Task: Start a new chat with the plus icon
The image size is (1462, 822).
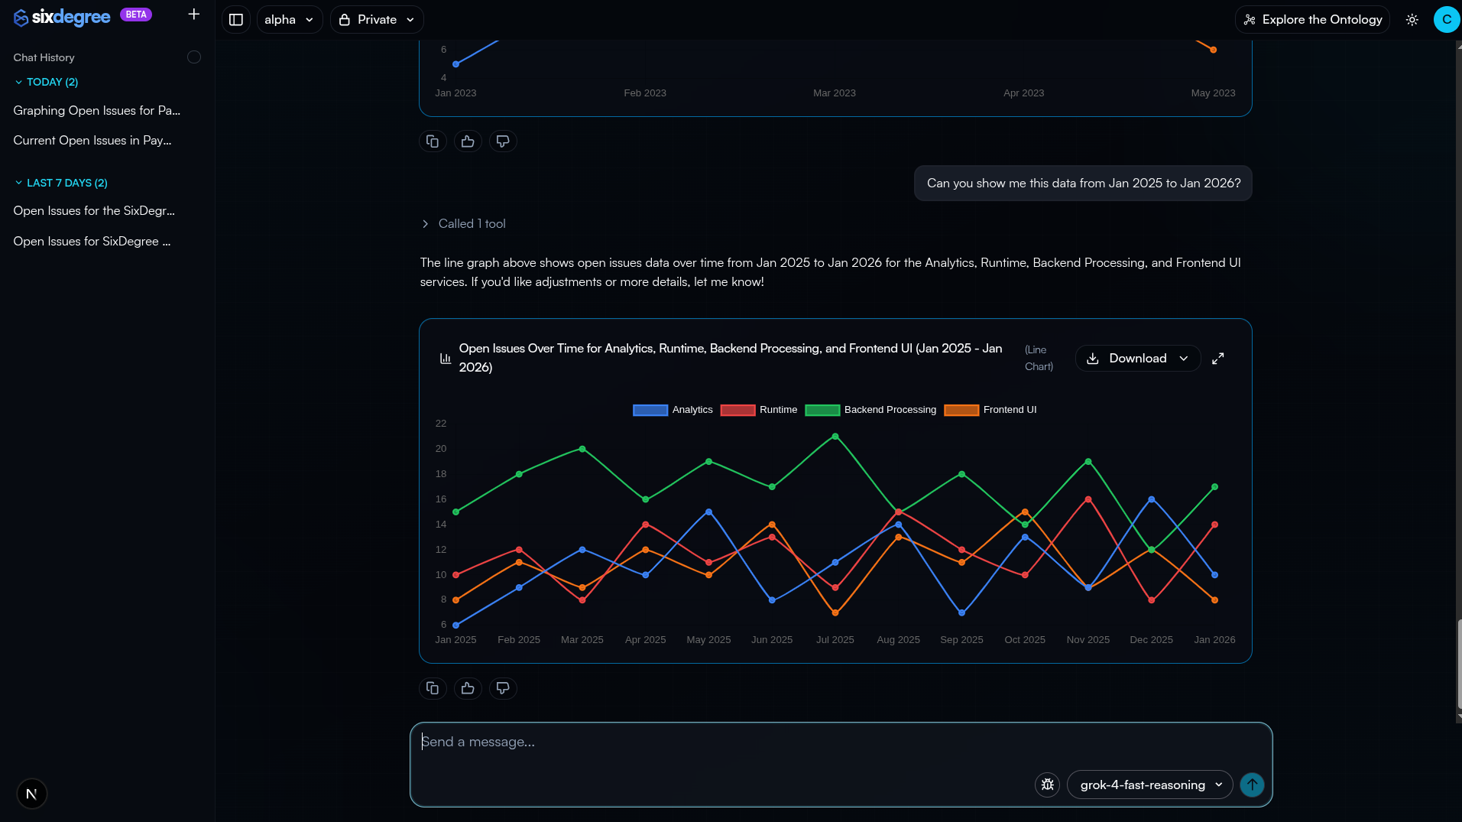Action: [193, 14]
